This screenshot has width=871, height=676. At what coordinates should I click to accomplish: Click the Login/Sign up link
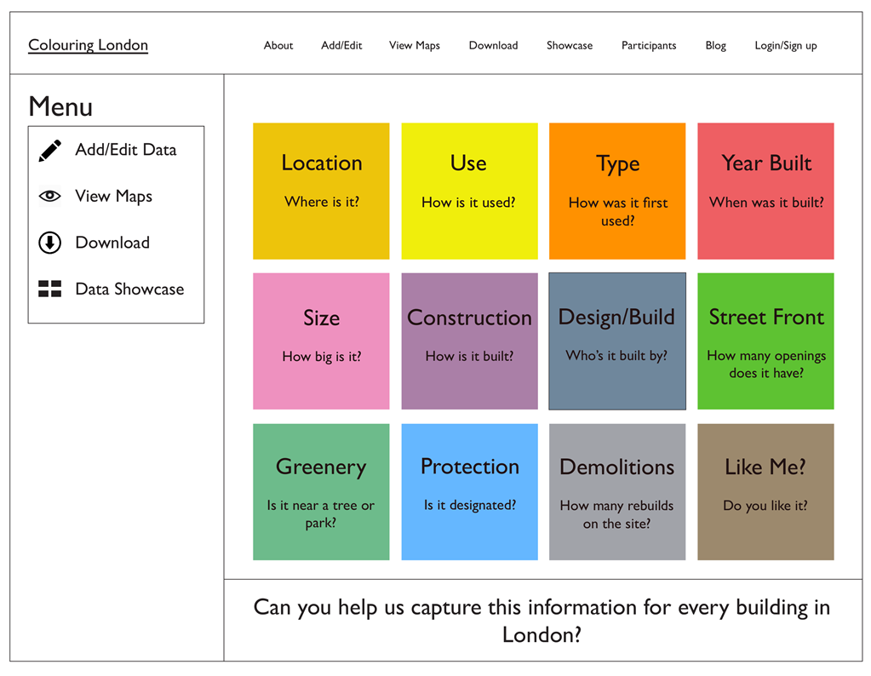[785, 45]
